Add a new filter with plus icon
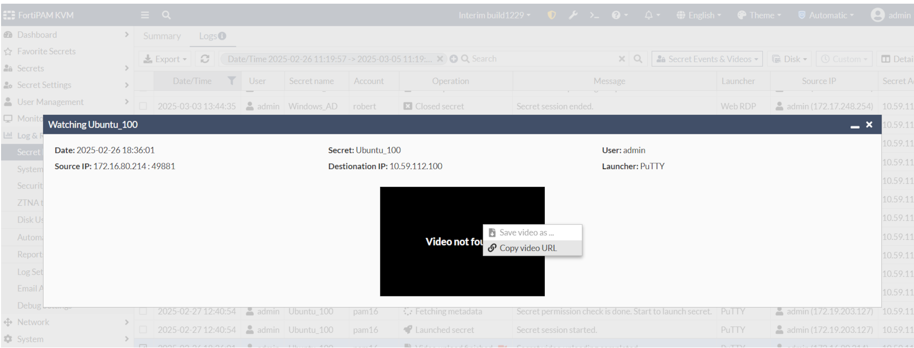The height and width of the screenshot is (348, 914). click(453, 59)
